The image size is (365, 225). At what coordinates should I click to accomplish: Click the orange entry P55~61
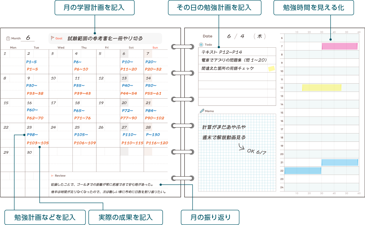coord(153,93)
